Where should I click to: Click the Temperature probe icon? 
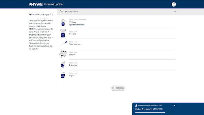coord(63,43)
